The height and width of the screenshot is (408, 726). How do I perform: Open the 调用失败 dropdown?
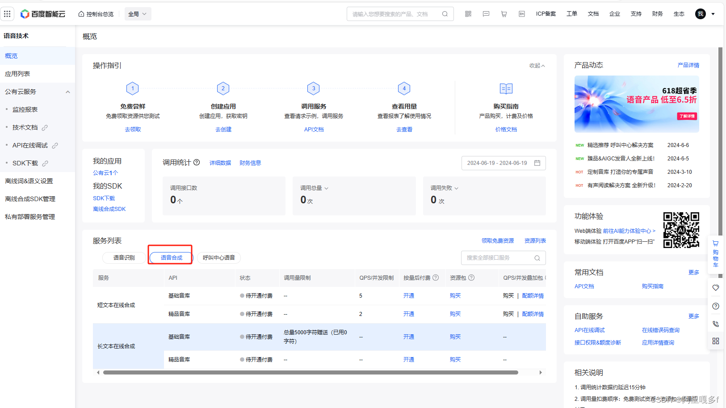(x=445, y=188)
